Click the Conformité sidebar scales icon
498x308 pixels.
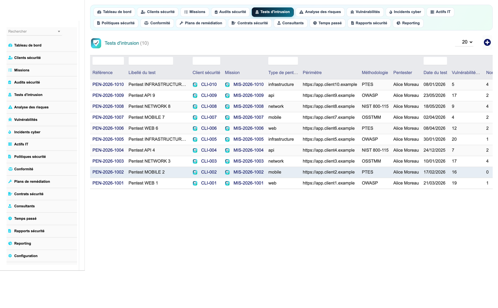[x=10, y=169]
